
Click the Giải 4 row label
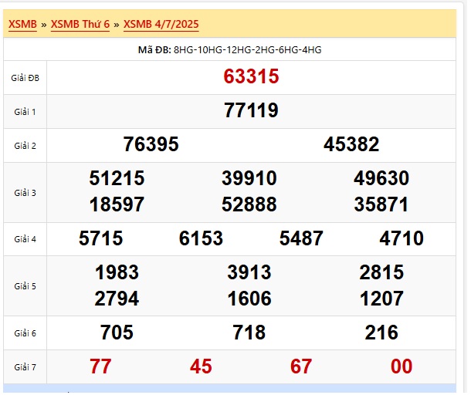point(25,239)
